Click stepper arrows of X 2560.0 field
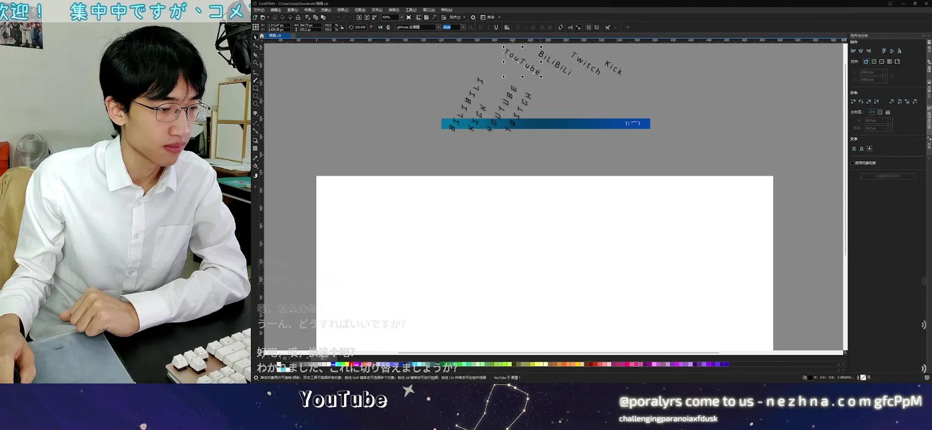Viewport: 932px width, 430px height. coord(885,72)
